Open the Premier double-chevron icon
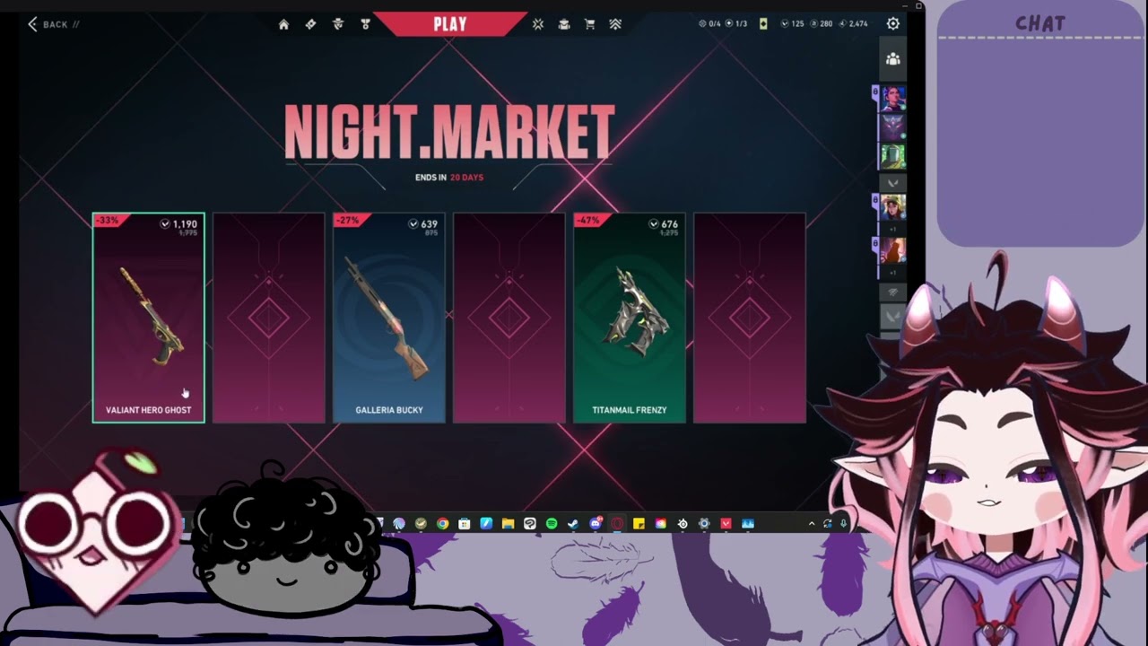 [x=615, y=24]
